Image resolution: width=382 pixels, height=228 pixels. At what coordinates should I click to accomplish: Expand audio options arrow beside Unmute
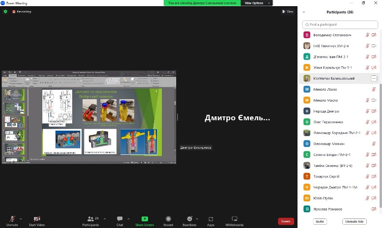21,218
